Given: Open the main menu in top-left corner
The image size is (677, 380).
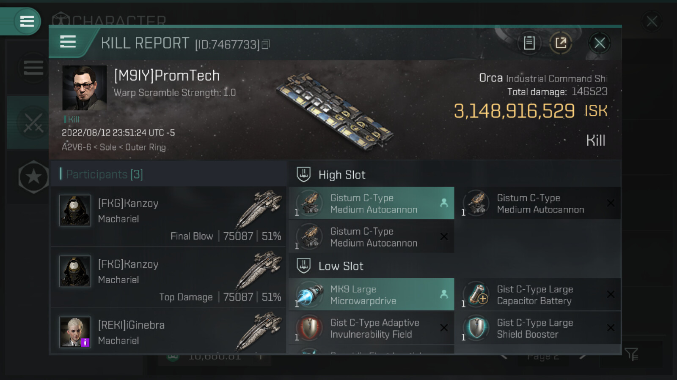Looking at the screenshot, I should click(x=26, y=21).
